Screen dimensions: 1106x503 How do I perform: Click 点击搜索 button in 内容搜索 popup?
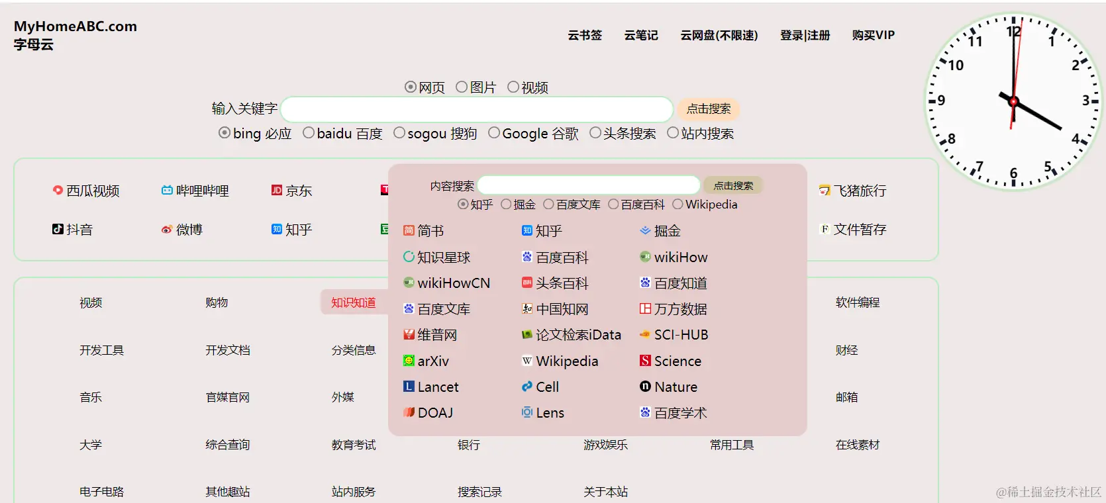tap(733, 185)
